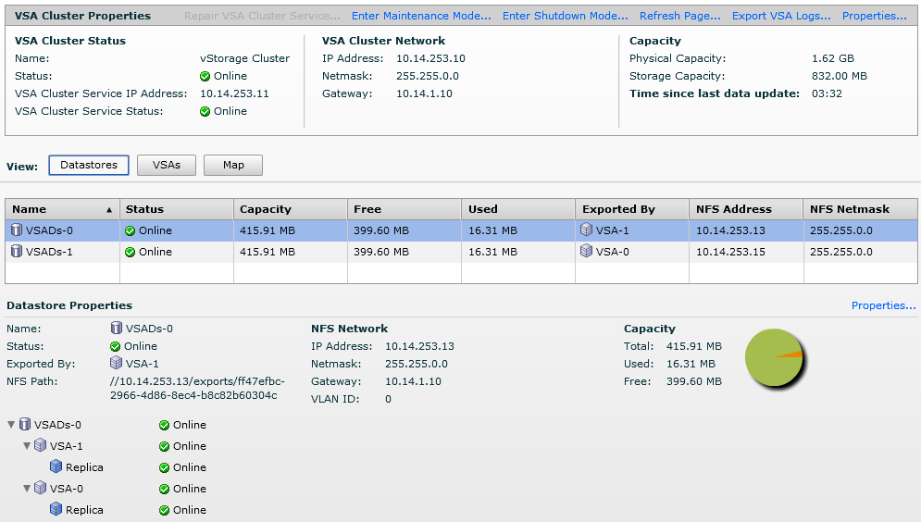Sort by Capacity column header
The height and width of the screenshot is (522, 921).
pos(290,209)
